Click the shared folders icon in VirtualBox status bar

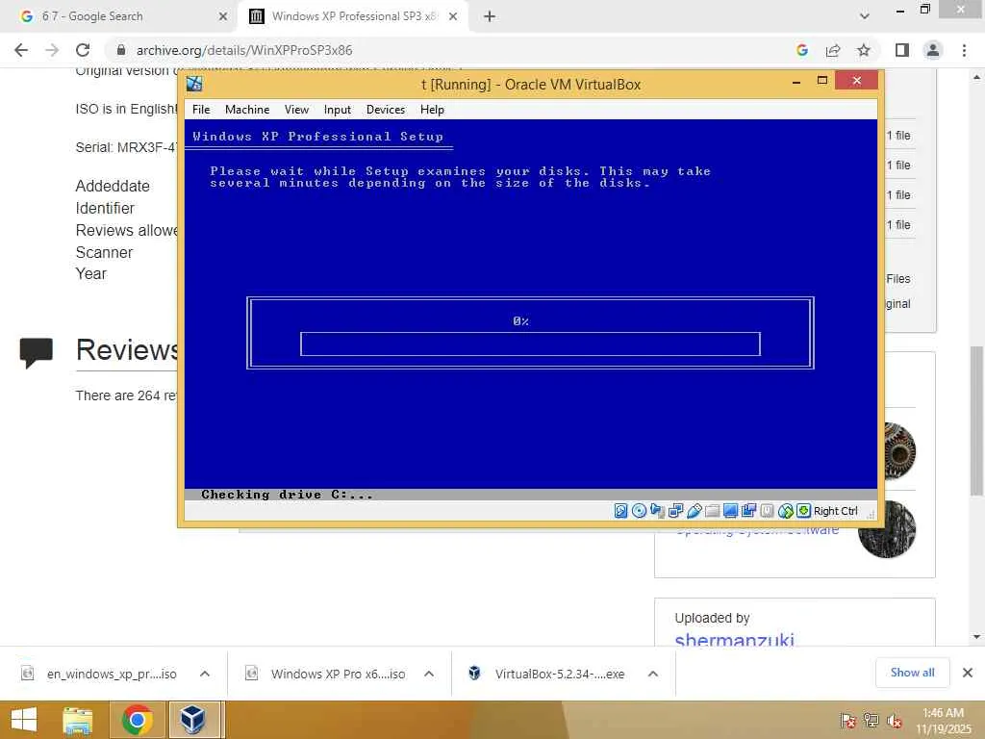point(712,511)
